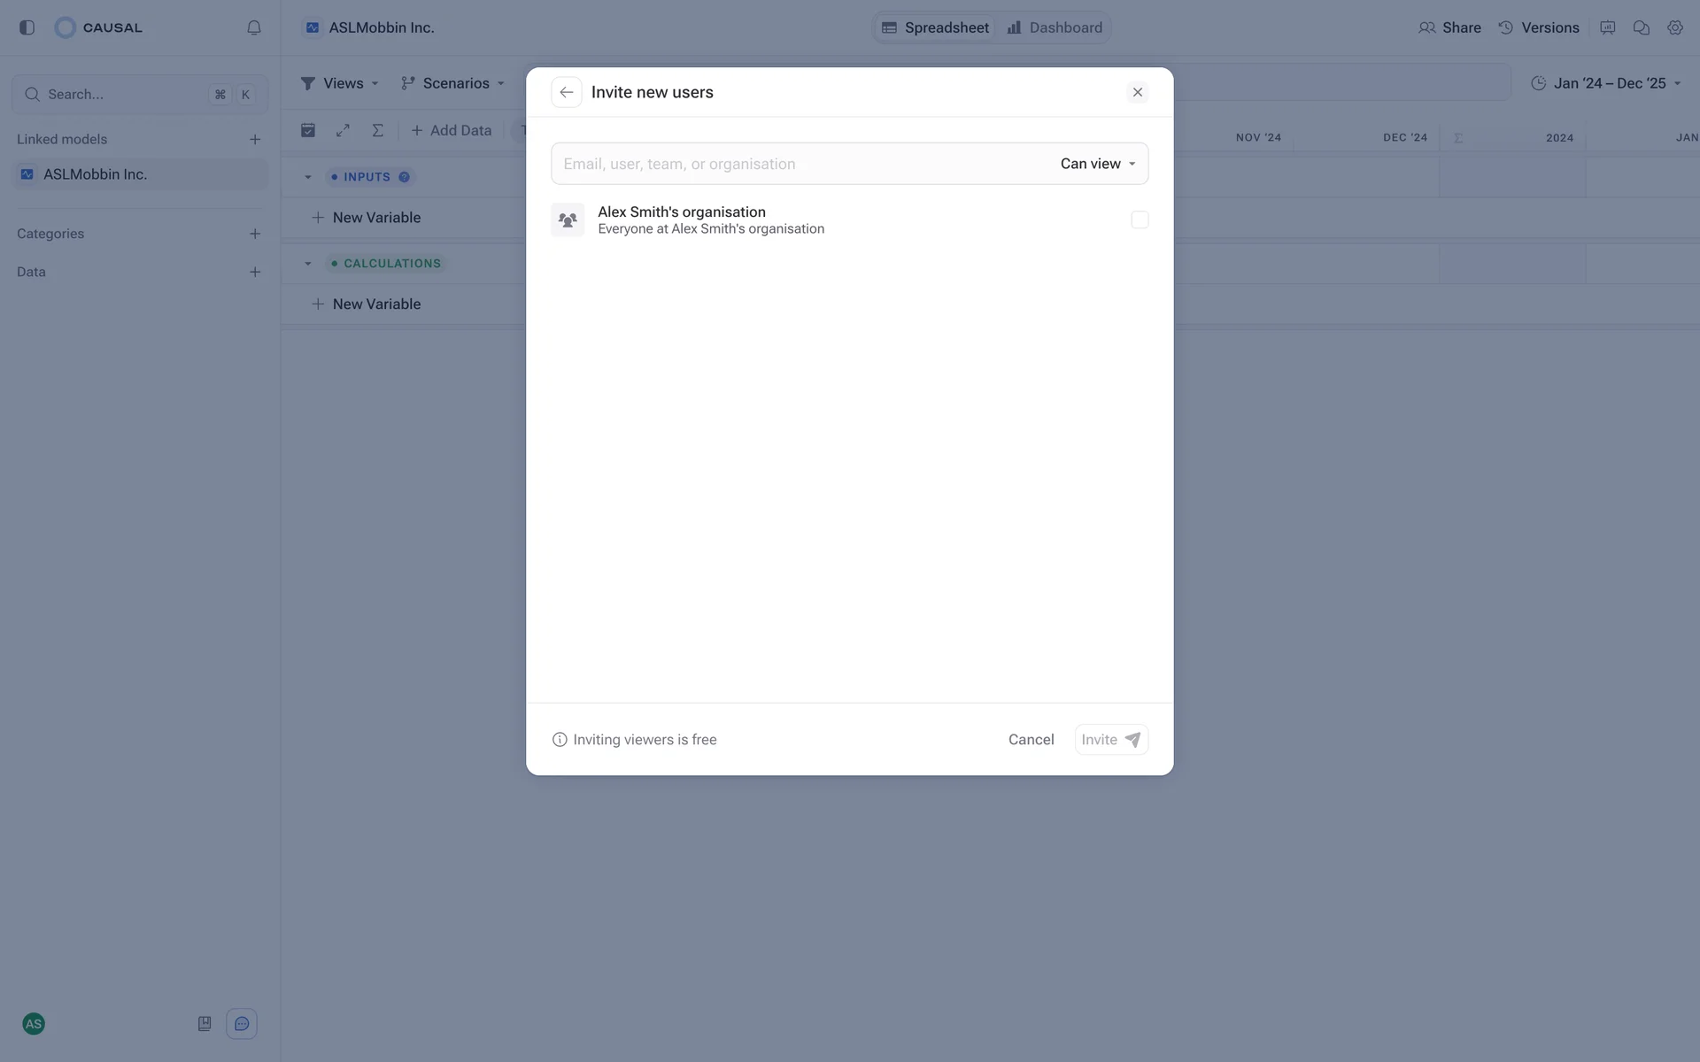Open the comments chat bubbles icon

click(1641, 27)
